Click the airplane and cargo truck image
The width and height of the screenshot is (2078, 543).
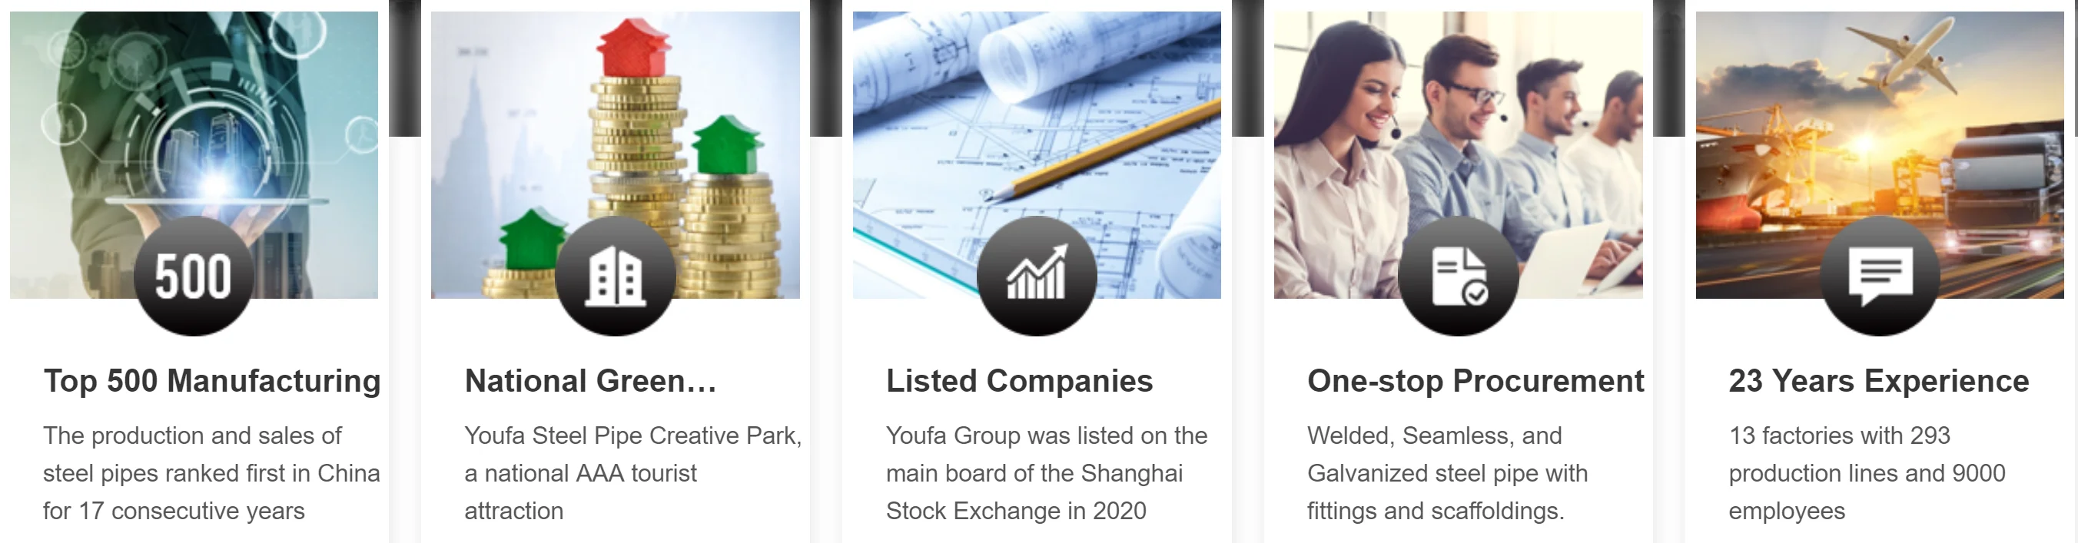pos(1880,154)
